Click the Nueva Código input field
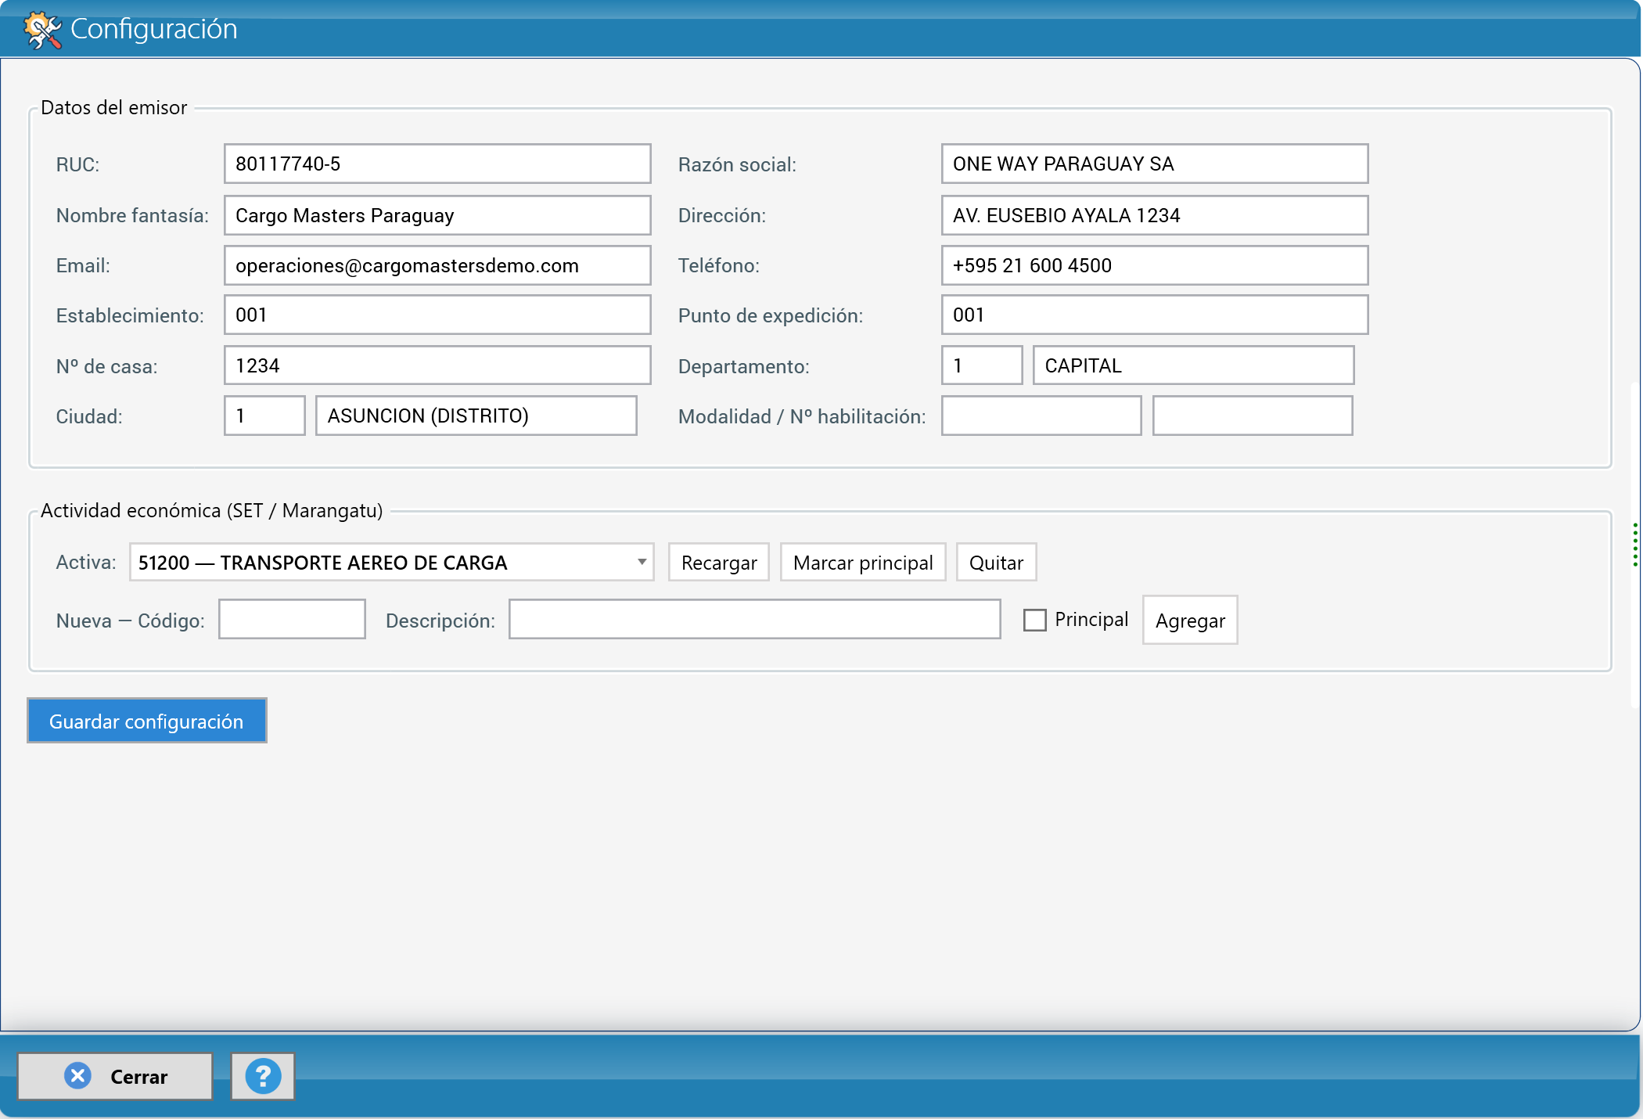Screen dimensions: 1643x1119 coord(292,619)
